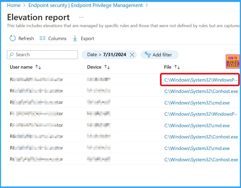Open the topmost C:\Windows\System32\Conhost.exe file link
The width and height of the screenshot is (241, 188).
[x=201, y=91]
